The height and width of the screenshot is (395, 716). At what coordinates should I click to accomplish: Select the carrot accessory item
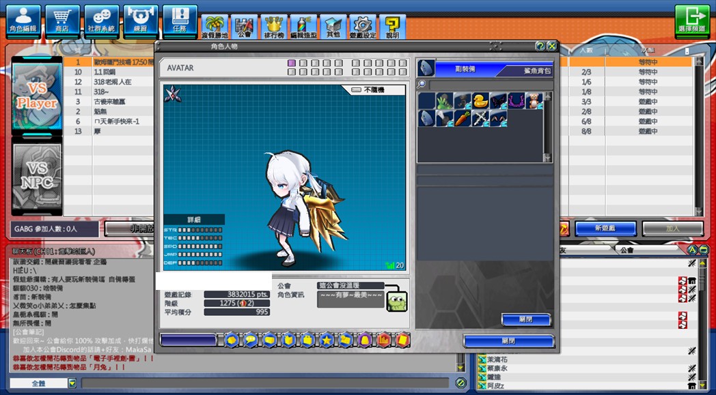click(462, 119)
